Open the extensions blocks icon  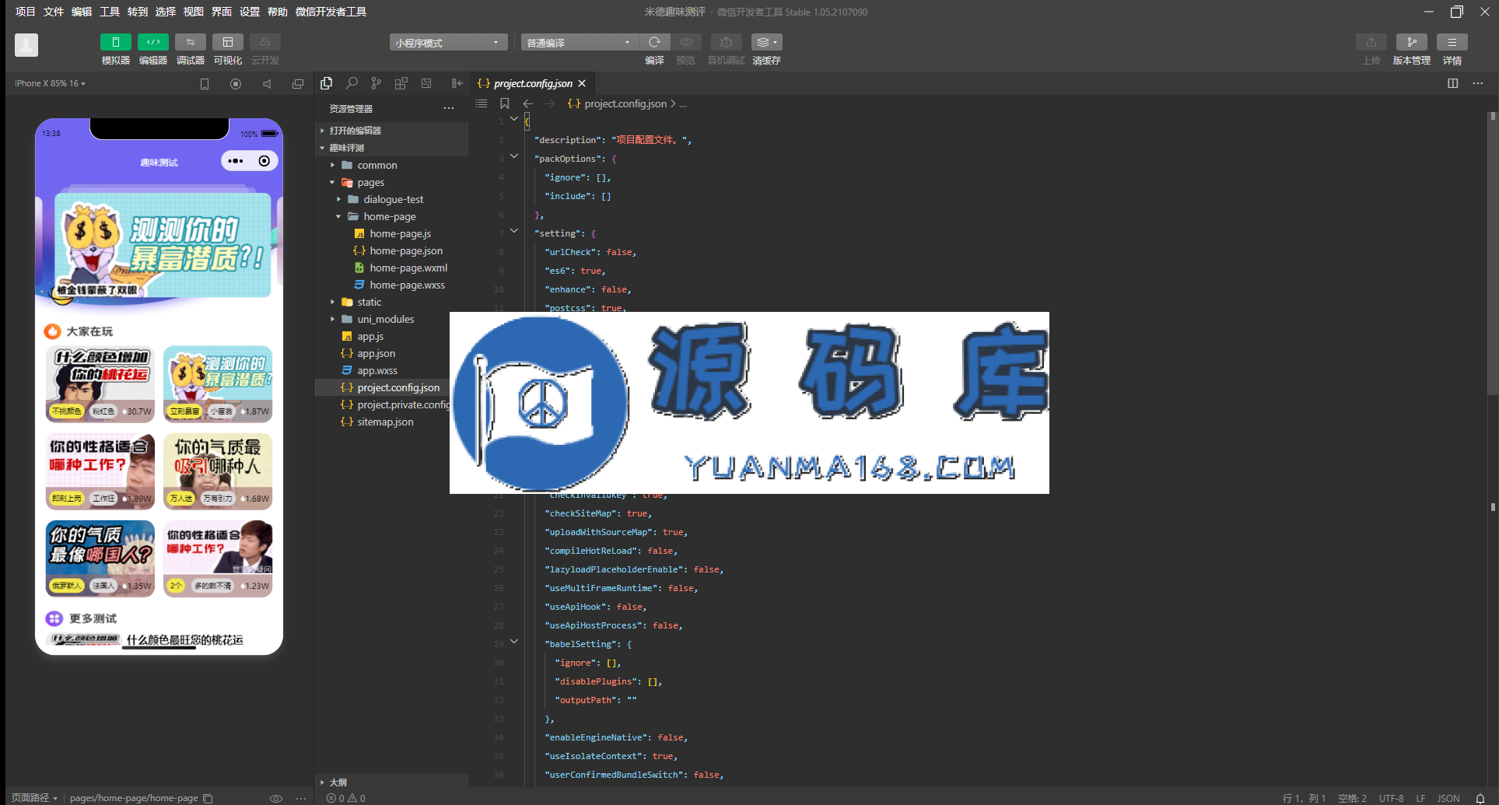[401, 83]
